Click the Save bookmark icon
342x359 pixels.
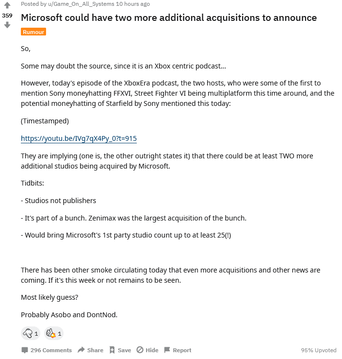point(112,350)
